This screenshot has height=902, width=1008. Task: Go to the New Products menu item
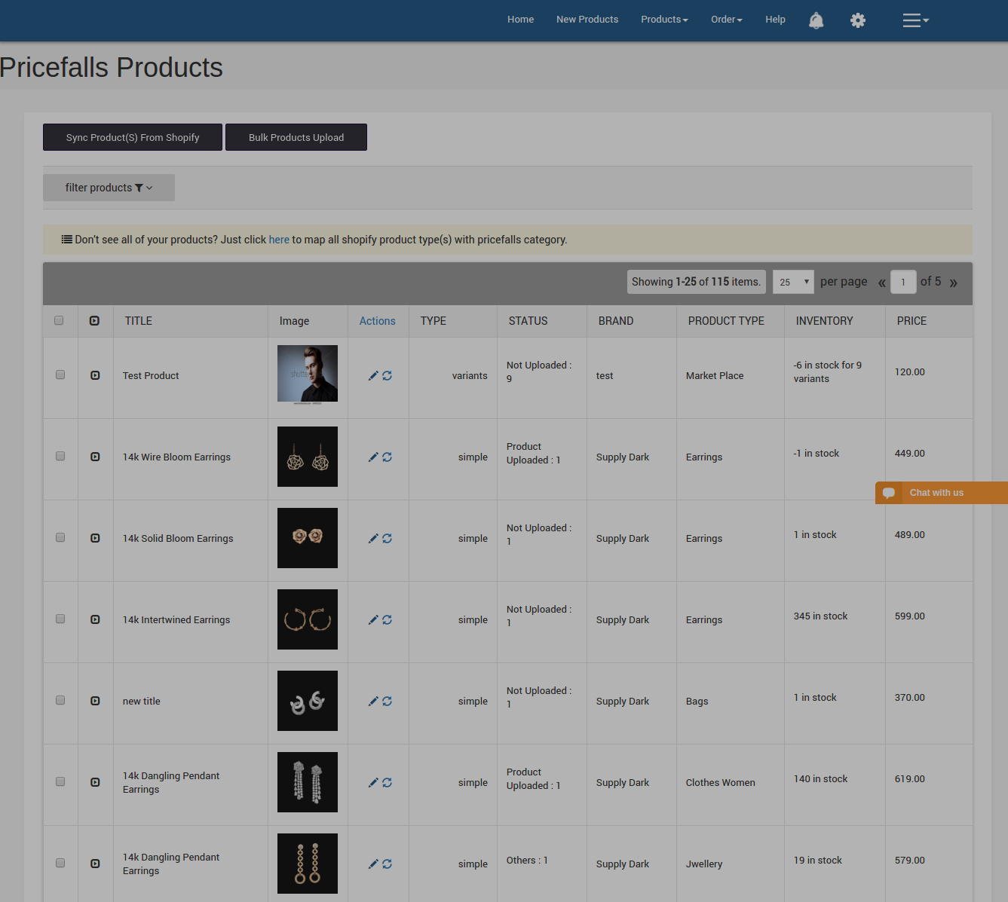pos(587,19)
